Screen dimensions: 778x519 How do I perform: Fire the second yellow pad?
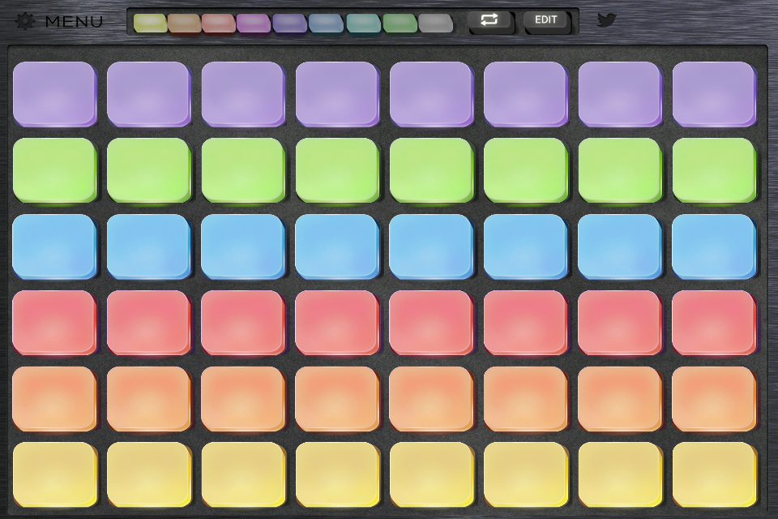point(149,474)
